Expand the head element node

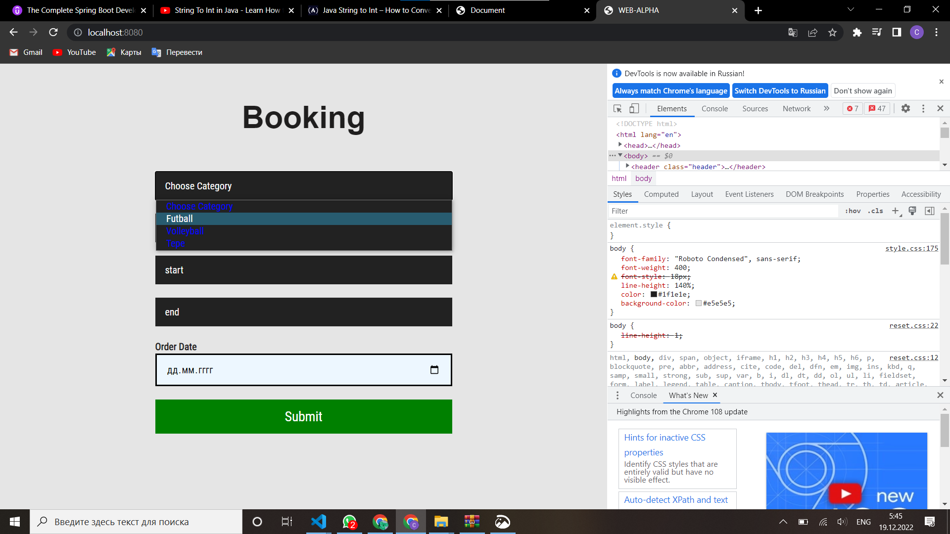(620, 145)
